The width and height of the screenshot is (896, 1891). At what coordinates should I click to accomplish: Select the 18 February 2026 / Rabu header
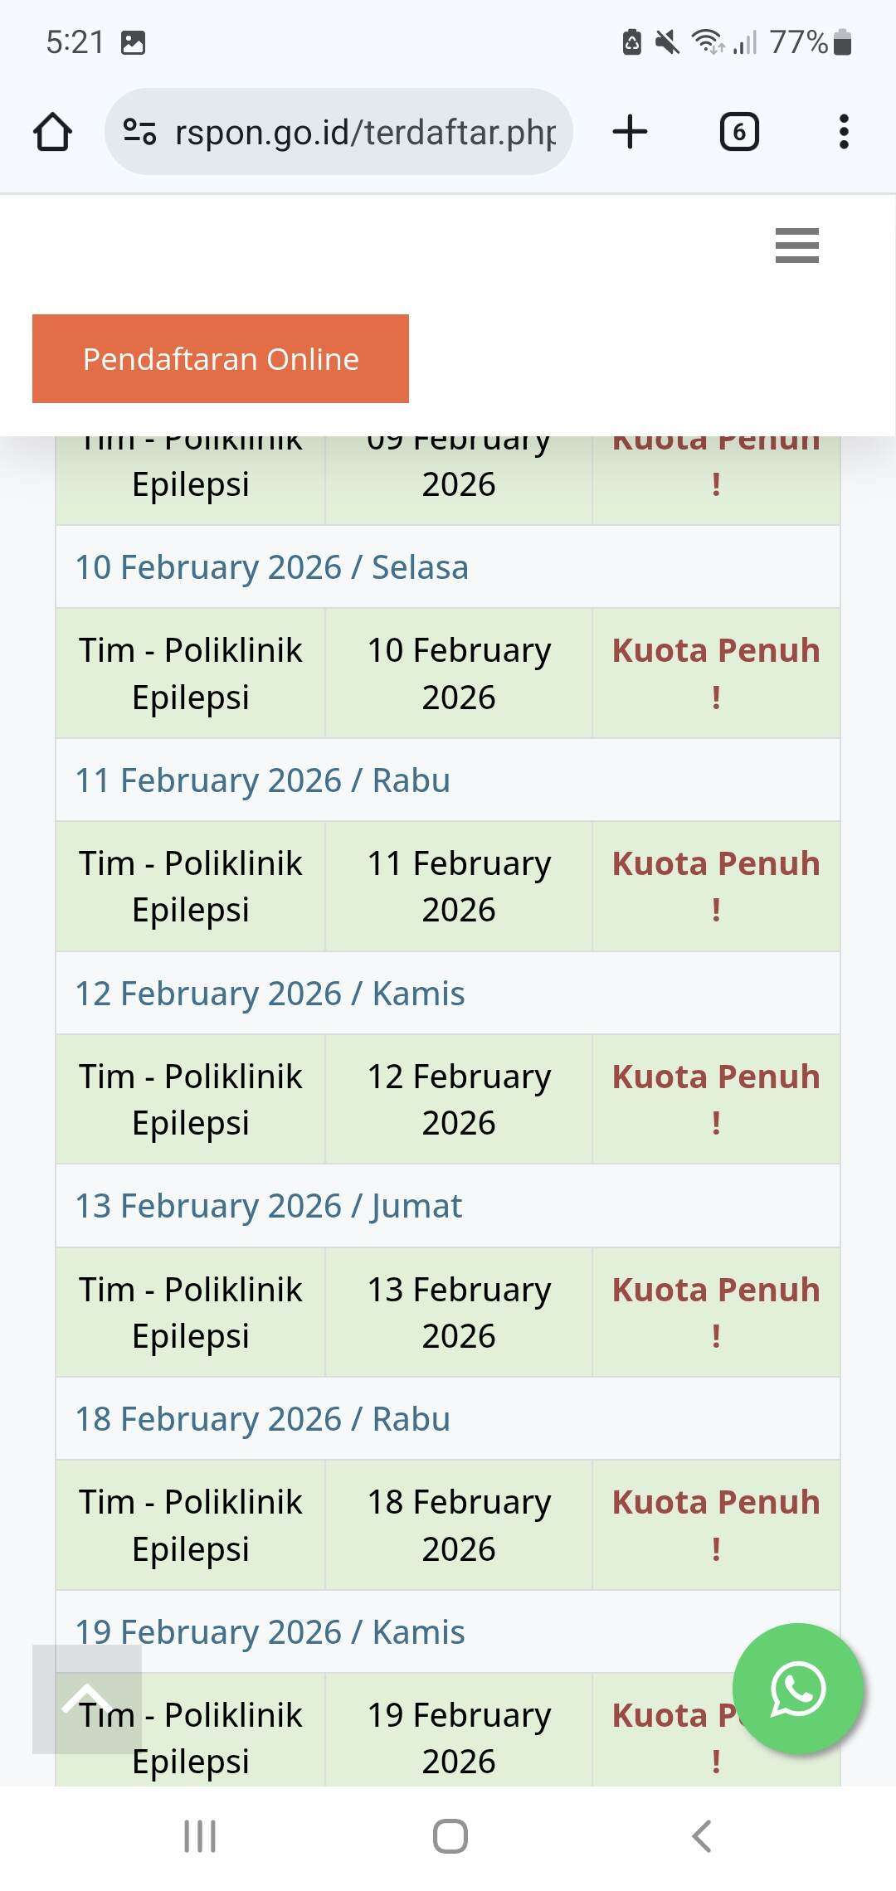pos(263,1419)
